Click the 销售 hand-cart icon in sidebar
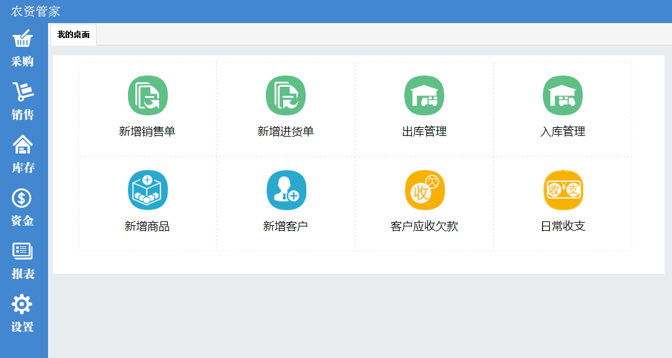 22,92
